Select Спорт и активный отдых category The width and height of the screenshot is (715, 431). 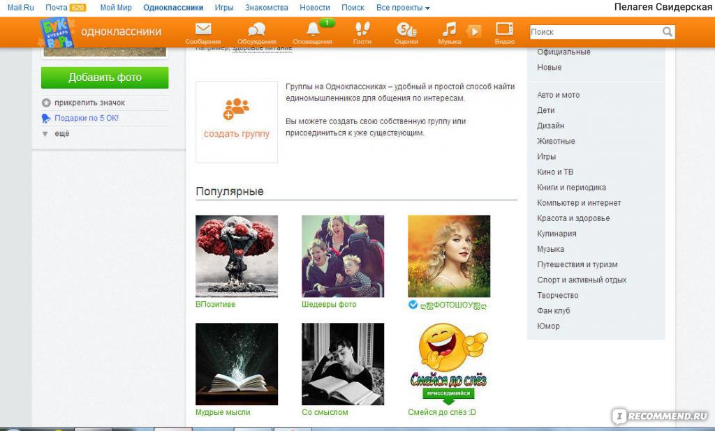pos(582,280)
